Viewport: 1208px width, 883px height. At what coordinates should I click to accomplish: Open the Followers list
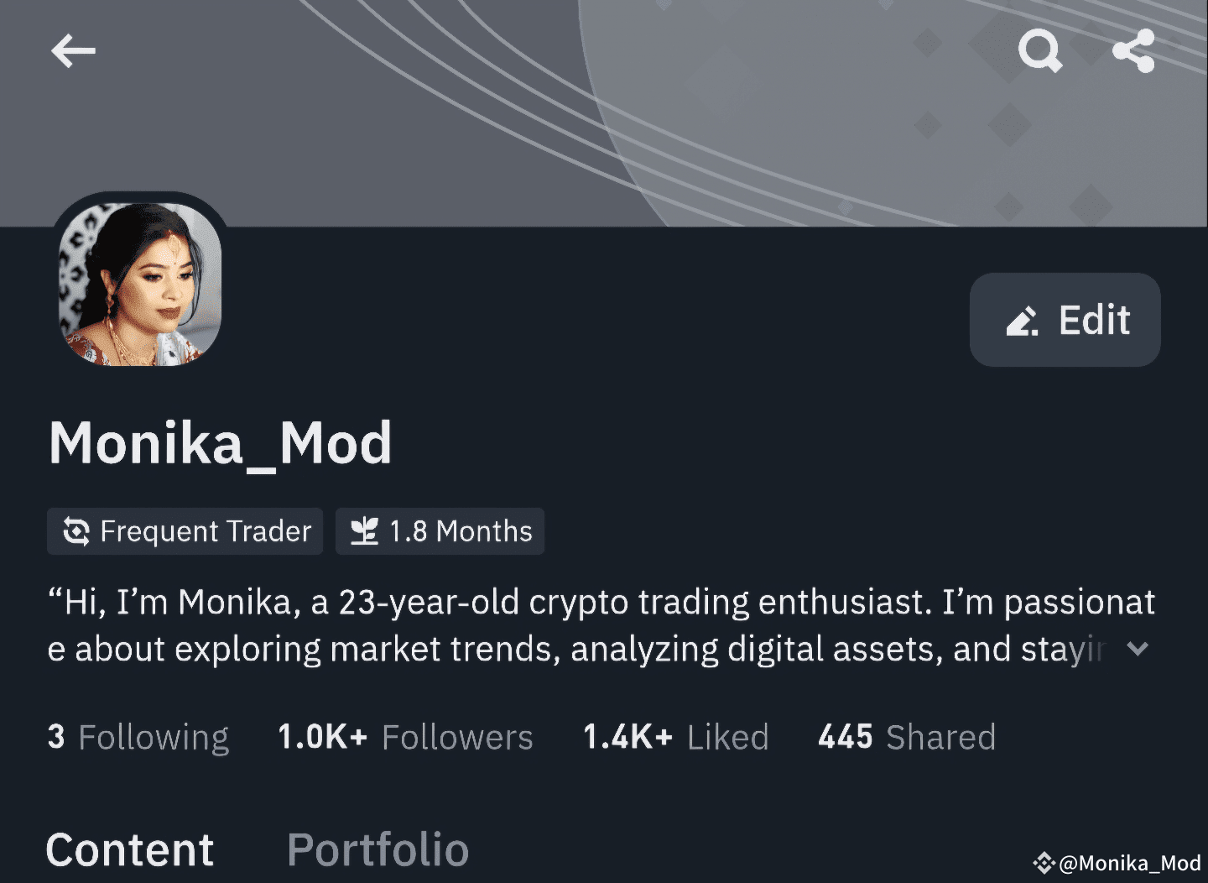click(406, 736)
